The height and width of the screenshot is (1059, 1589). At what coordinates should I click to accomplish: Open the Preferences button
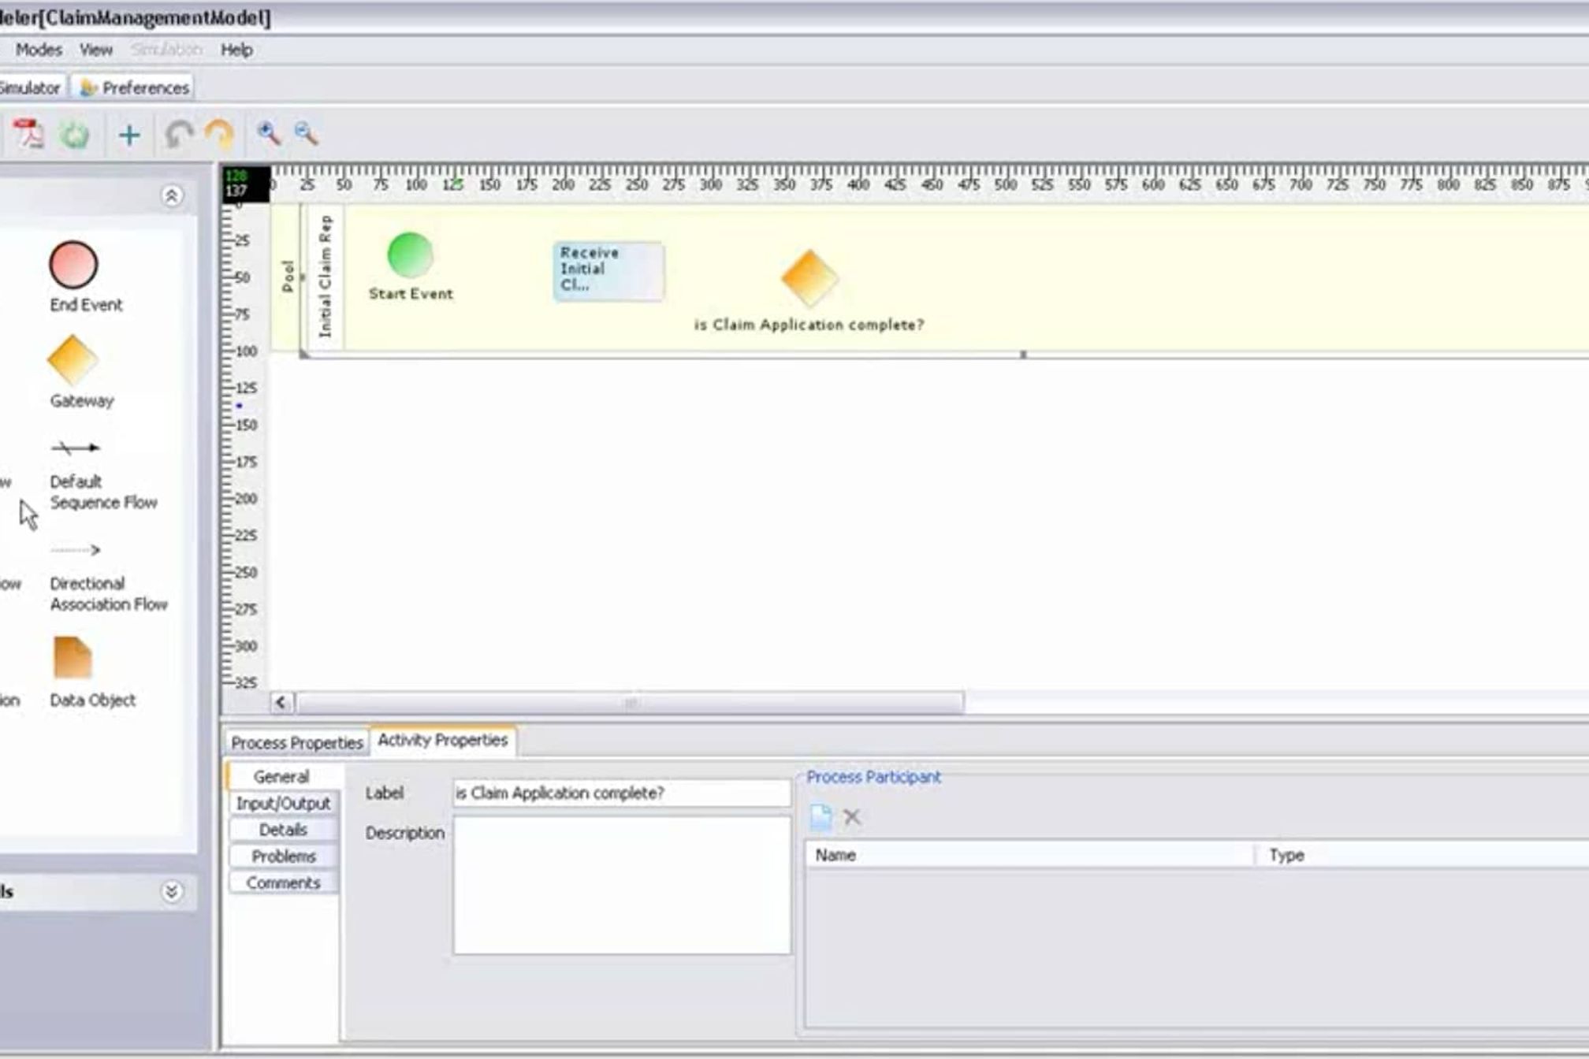click(x=136, y=87)
